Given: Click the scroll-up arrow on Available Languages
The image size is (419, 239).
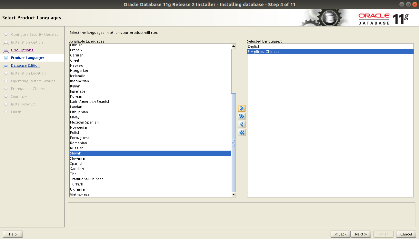Looking at the screenshot, I should (233, 46).
